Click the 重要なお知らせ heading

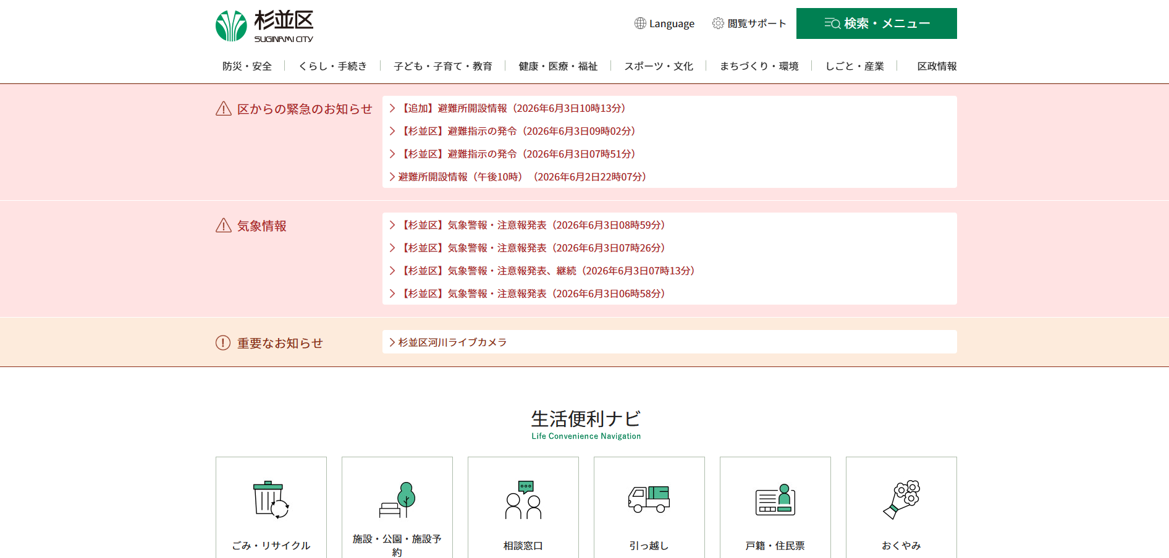(280, 343)
